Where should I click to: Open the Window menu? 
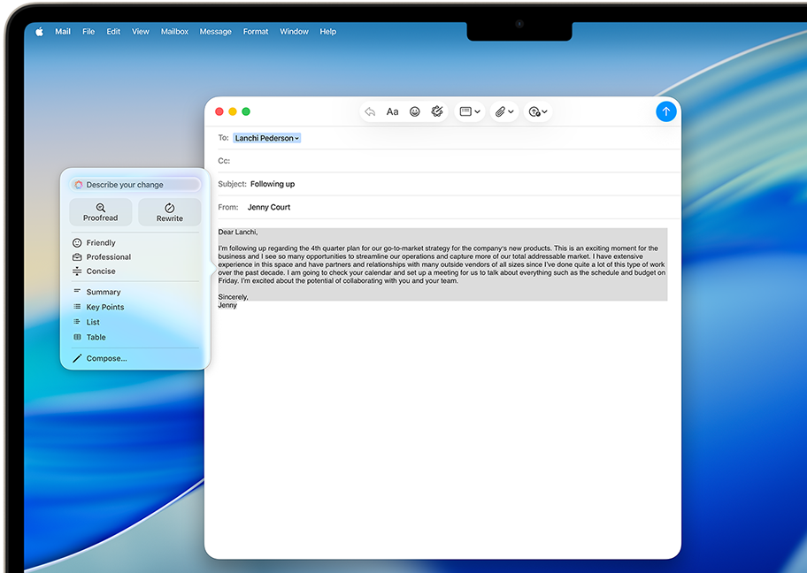tap(294, 31)
